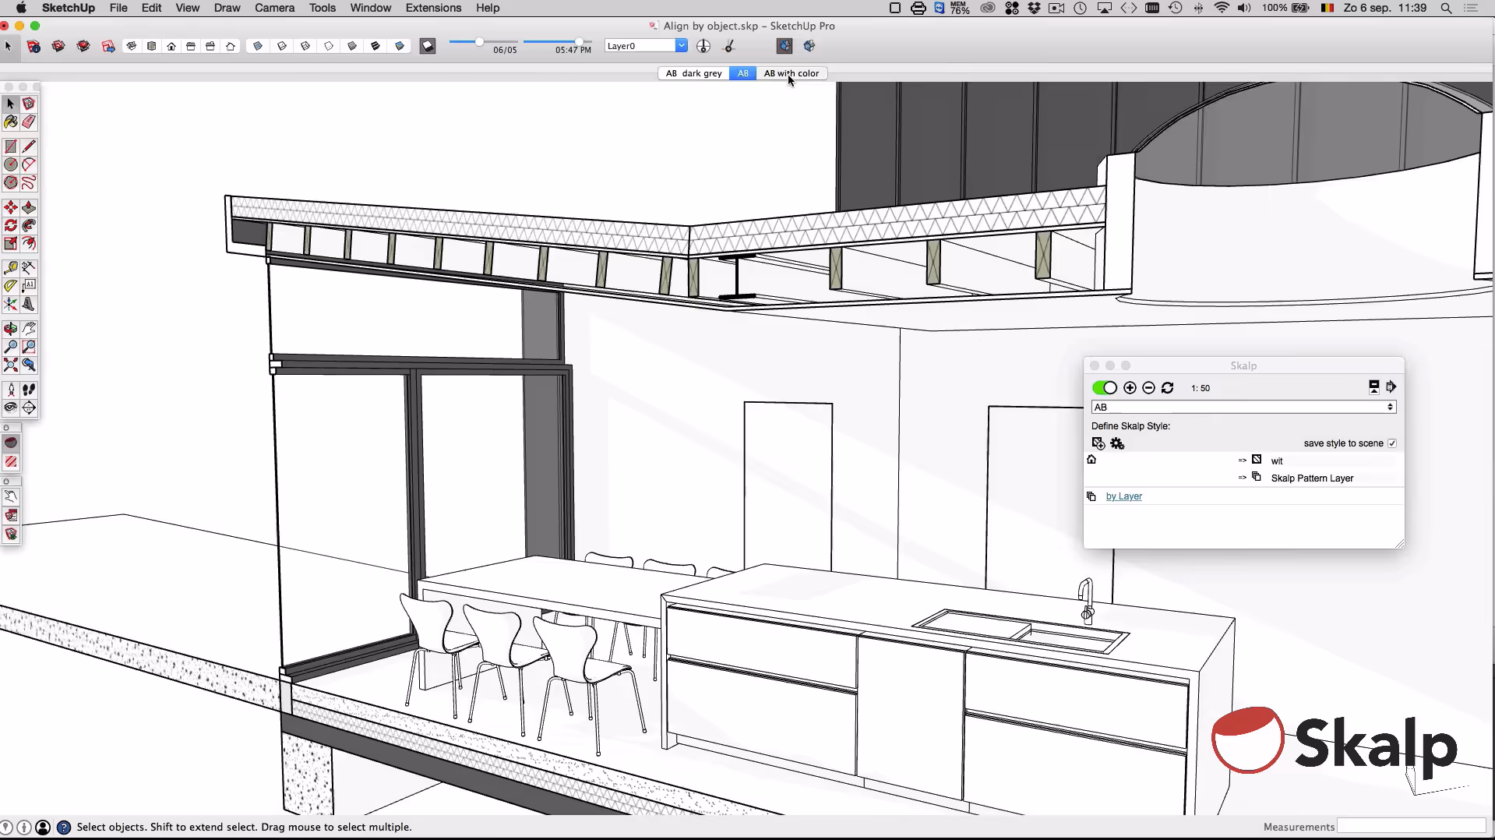Open the Extensions menu
The width and height of the screenshot is (1495, 840).
(433, 8)
